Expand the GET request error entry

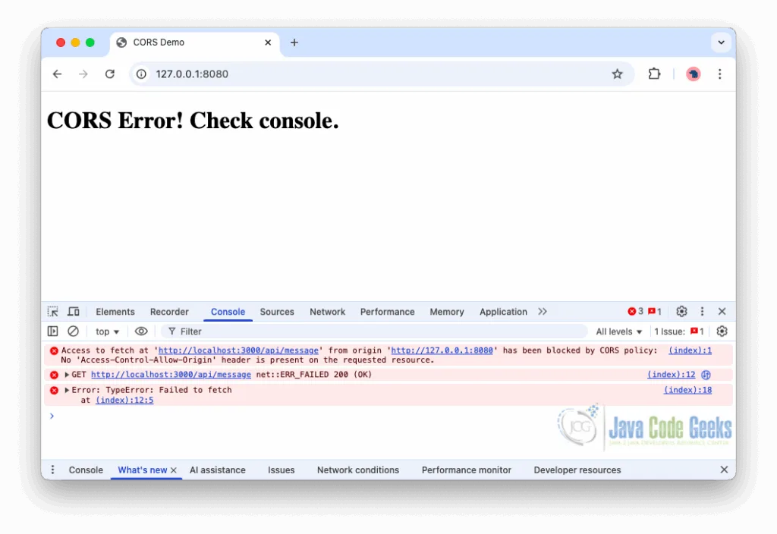(x=67, y=375)
